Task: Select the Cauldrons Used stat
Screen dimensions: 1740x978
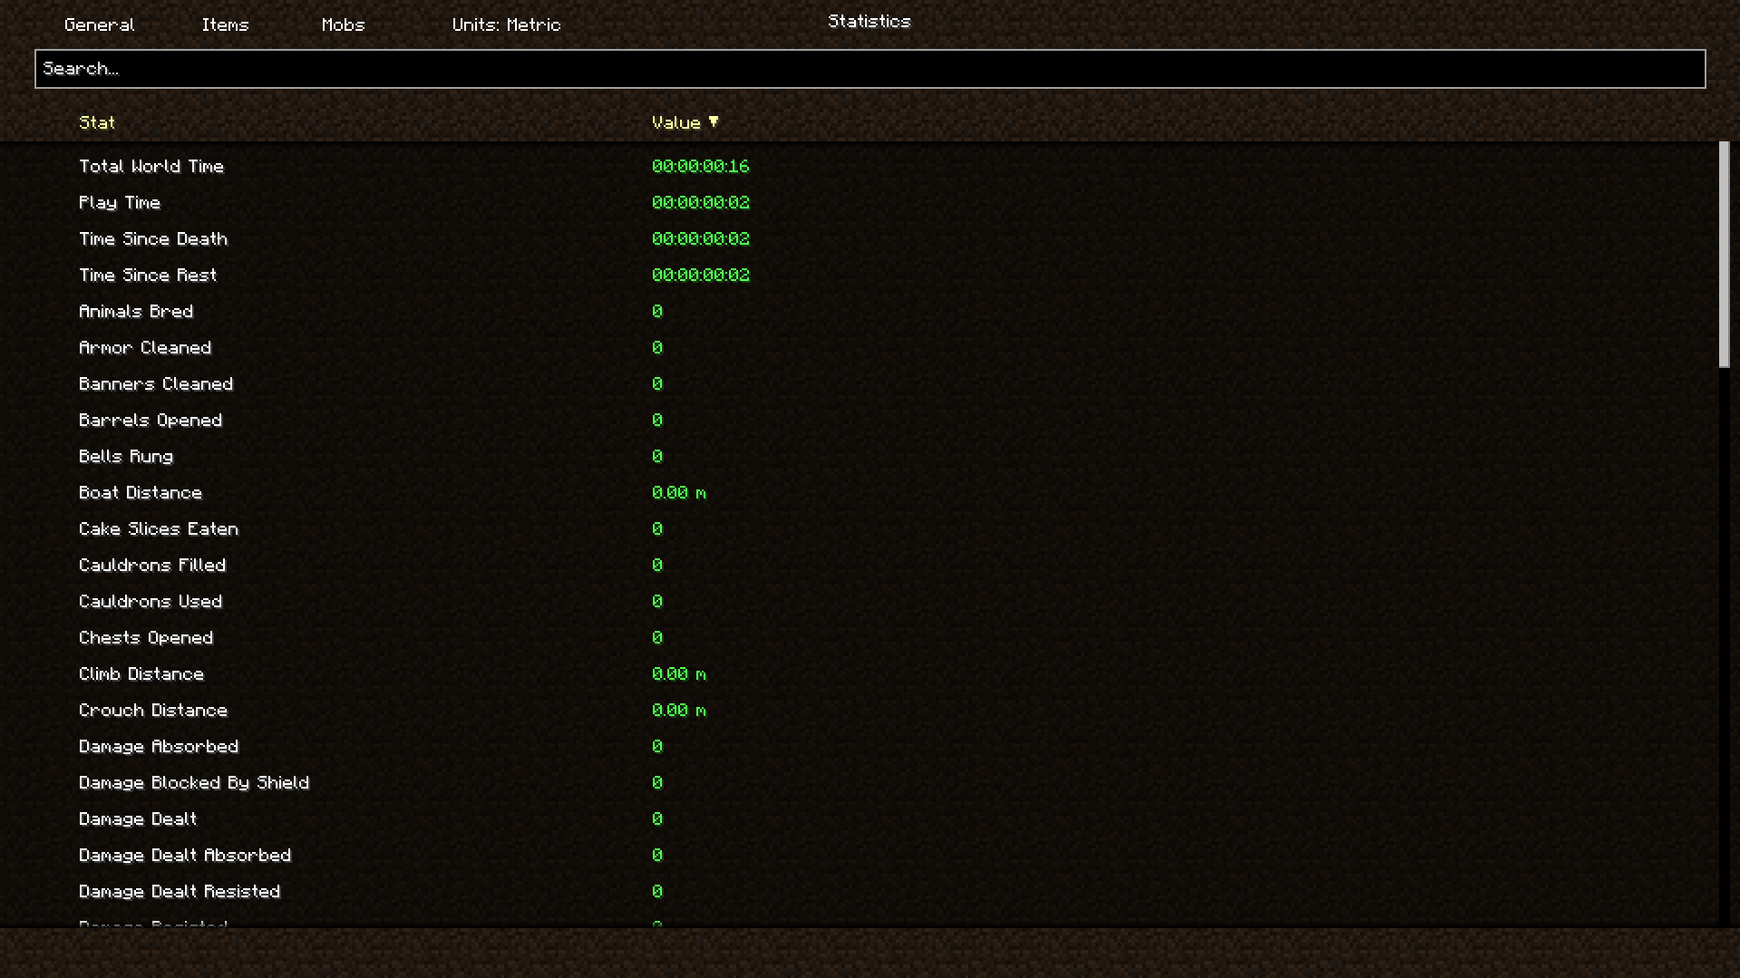Action: [151, 601]
